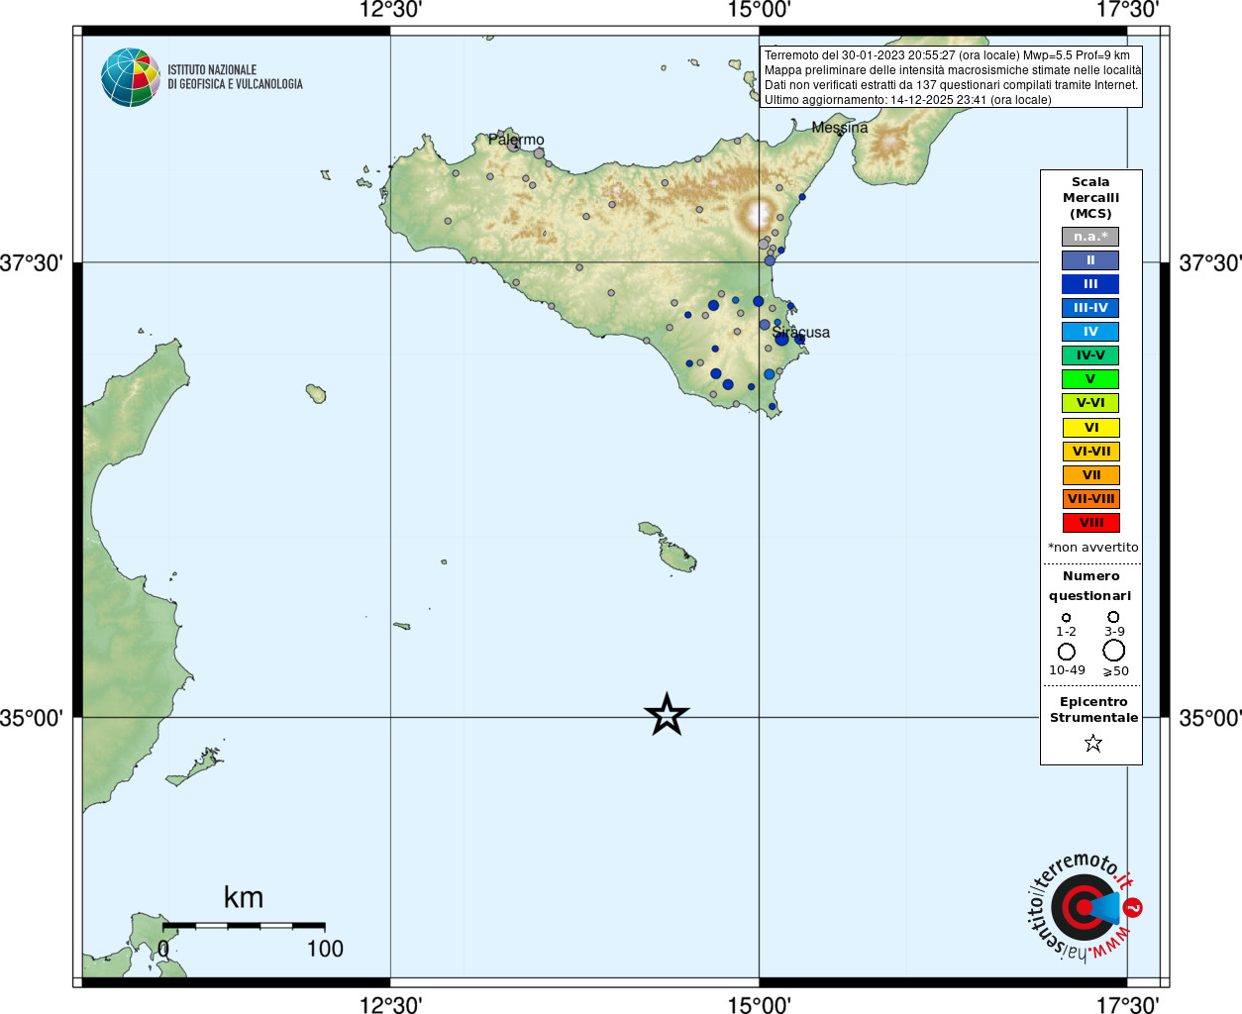This screenshot has height=1014, width=1242.
Task: Click the orange VII intensity swatch
Action: click(1090, 475)
